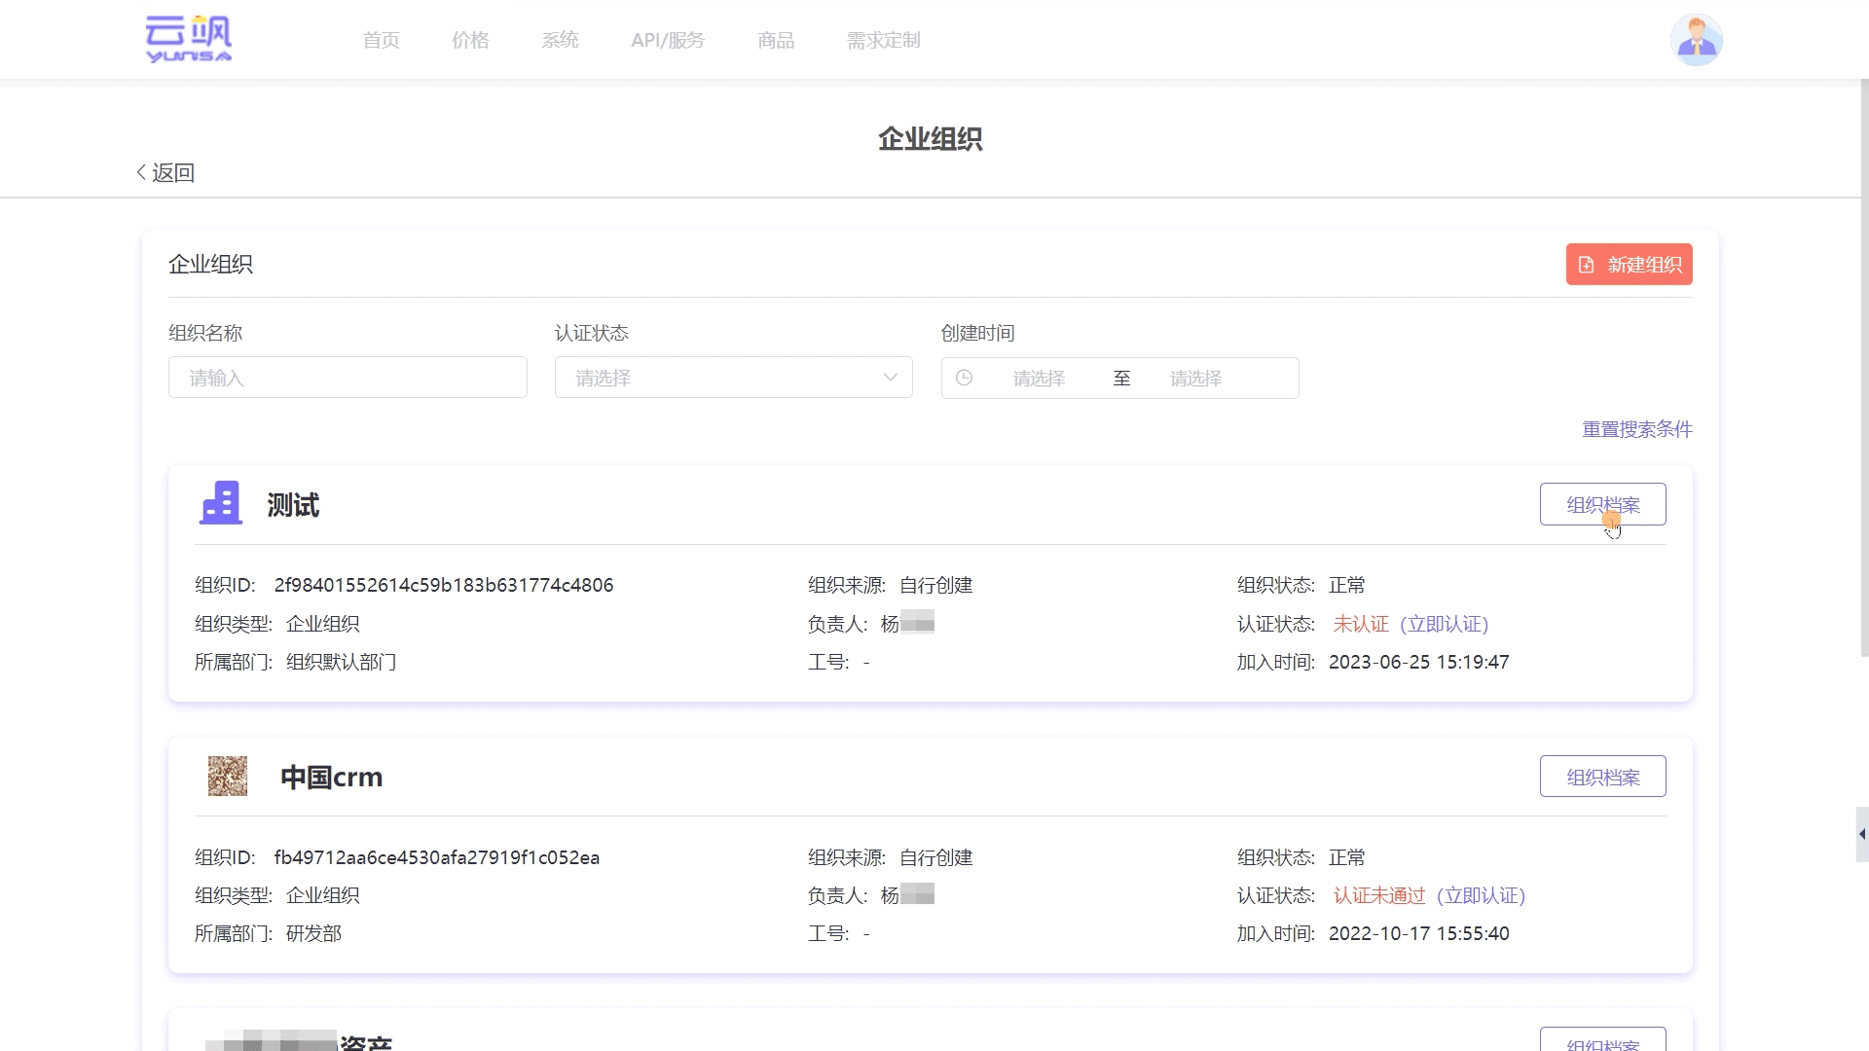Click the 新建组织 button

pyautogui.click(x=1629, y=265)
